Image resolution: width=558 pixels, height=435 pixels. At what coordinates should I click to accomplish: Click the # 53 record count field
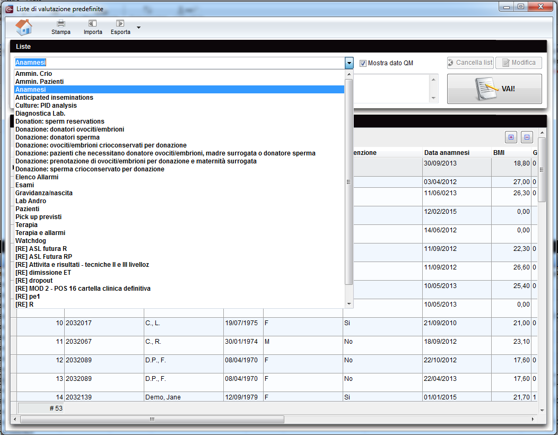pos(41,408)
